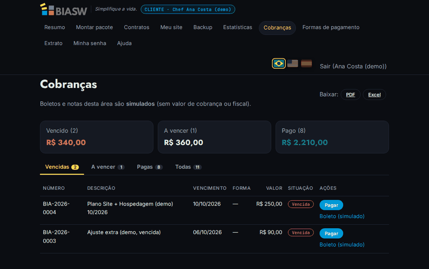The height and width of the screenshot is (269, 429).
Task: Open Boleto (simulado) for Ajuste extra row
Action: (342, 245)
